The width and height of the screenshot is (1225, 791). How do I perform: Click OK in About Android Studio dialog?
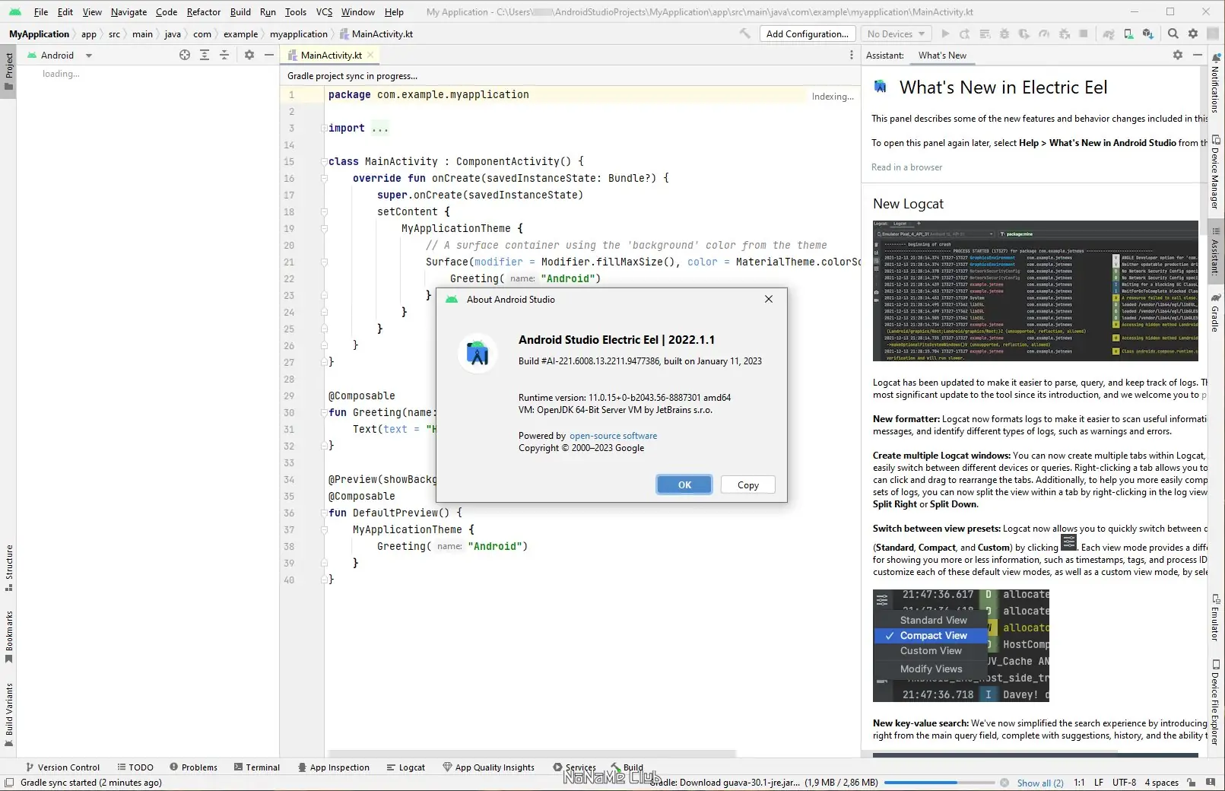pos(684,485)
